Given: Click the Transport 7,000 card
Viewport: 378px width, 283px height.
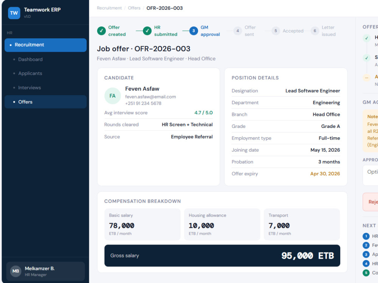Looking at the screenshot, I should coord(302,224).
